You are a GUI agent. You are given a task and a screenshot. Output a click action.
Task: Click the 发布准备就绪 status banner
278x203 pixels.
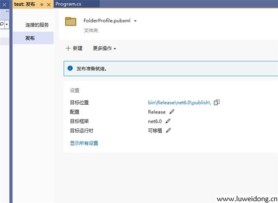171,69
